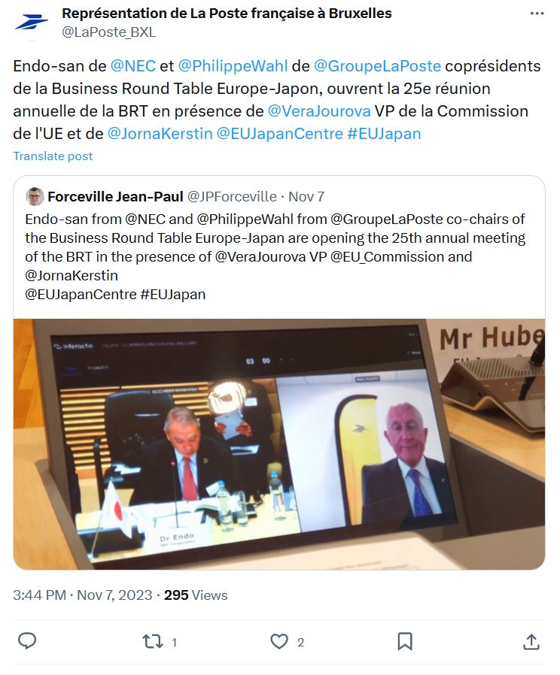
Task: Repost this tweet using the retweet icon
Action: pyautogui.click(x=153, y=642)
